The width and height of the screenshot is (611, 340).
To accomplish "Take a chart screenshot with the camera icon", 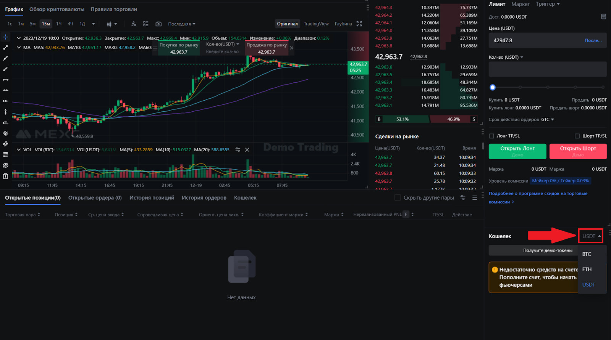I will click(x=158, y=24).
